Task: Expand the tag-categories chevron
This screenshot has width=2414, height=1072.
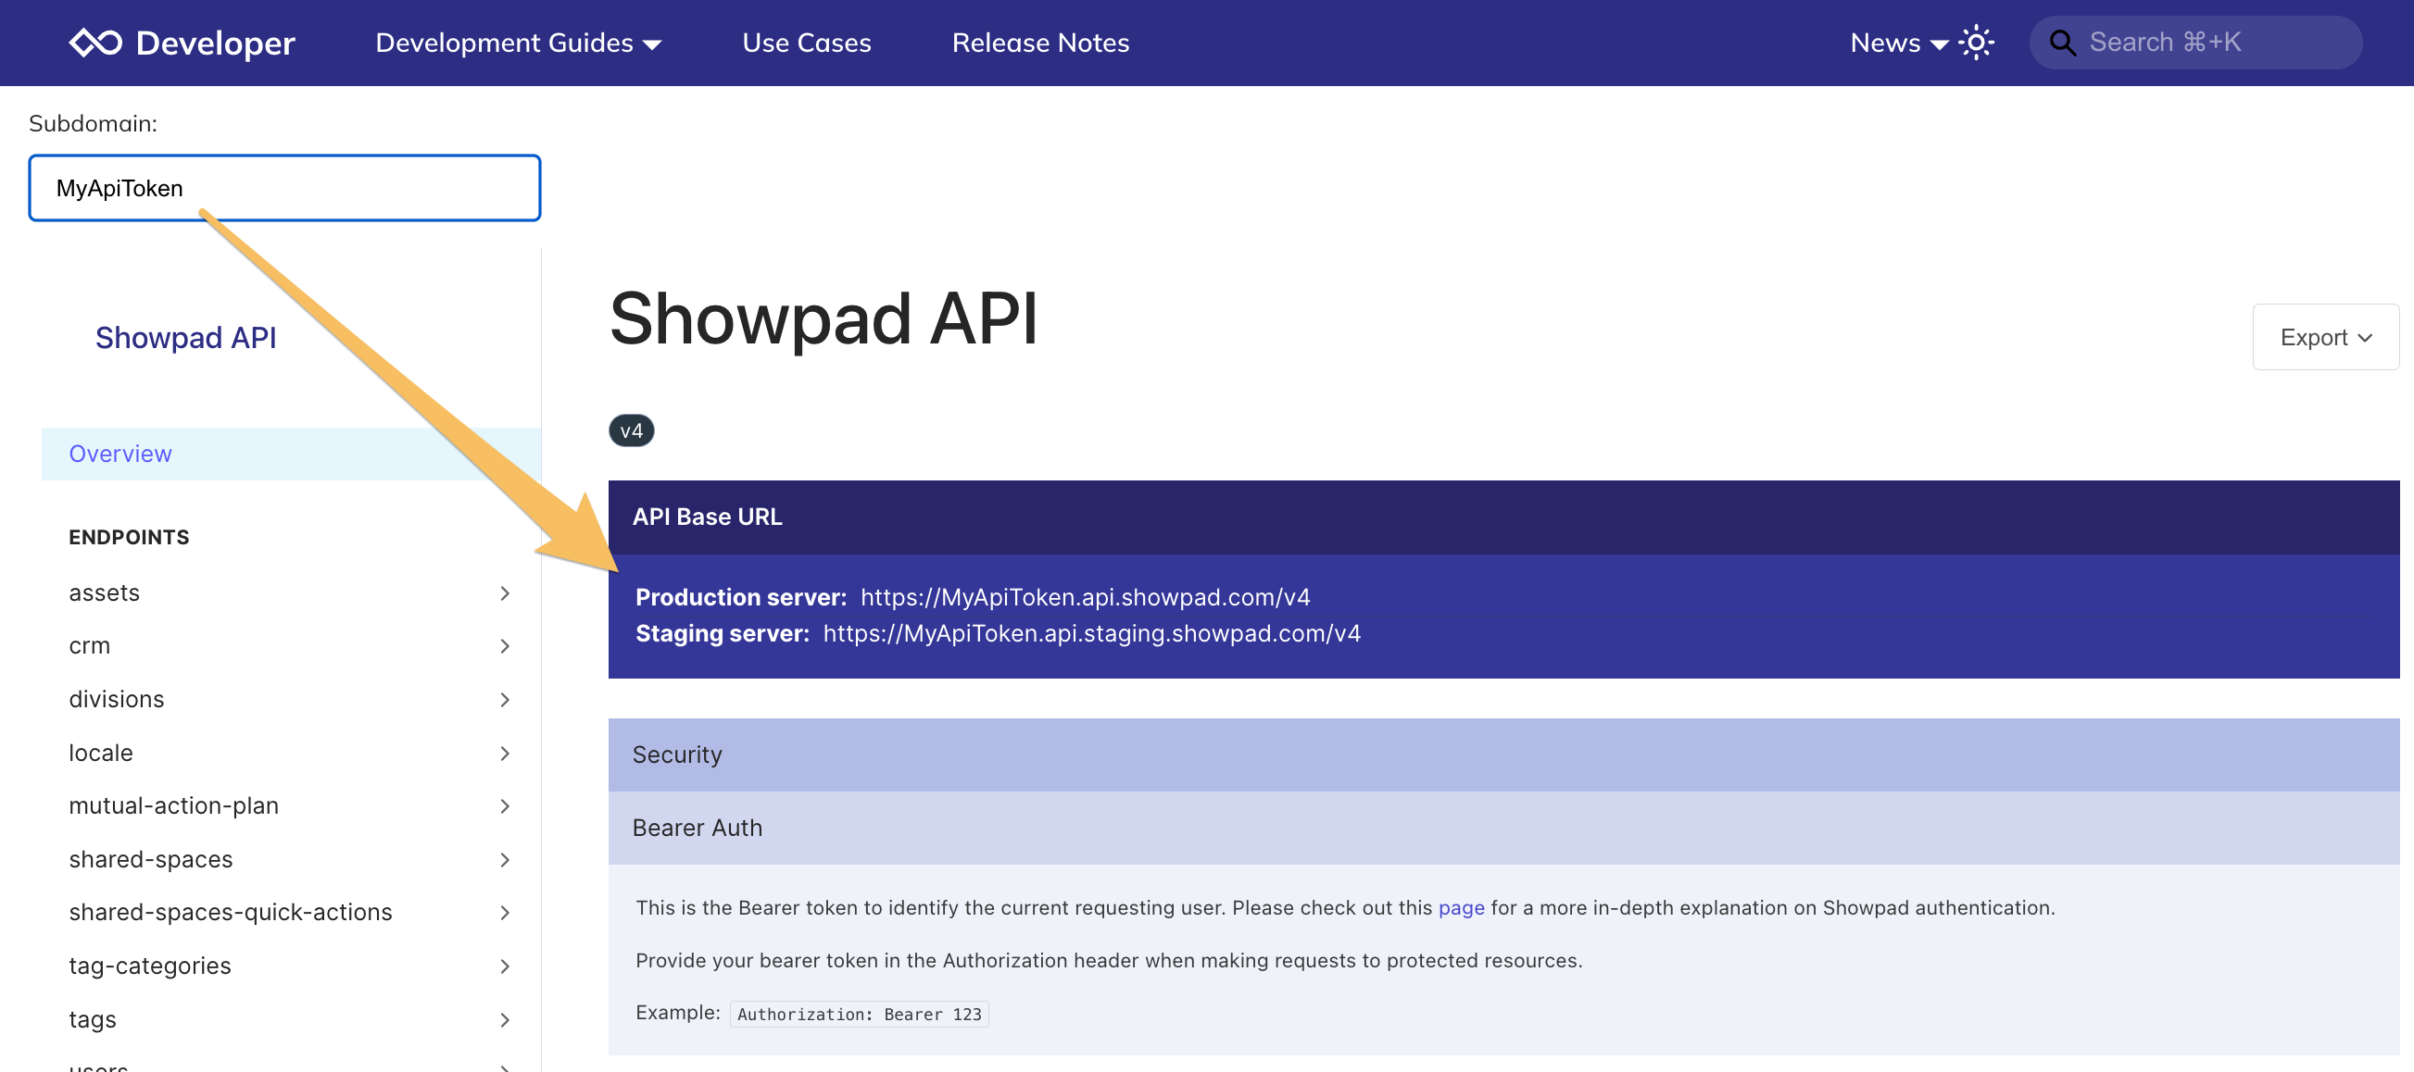Action: pos(505,966)
